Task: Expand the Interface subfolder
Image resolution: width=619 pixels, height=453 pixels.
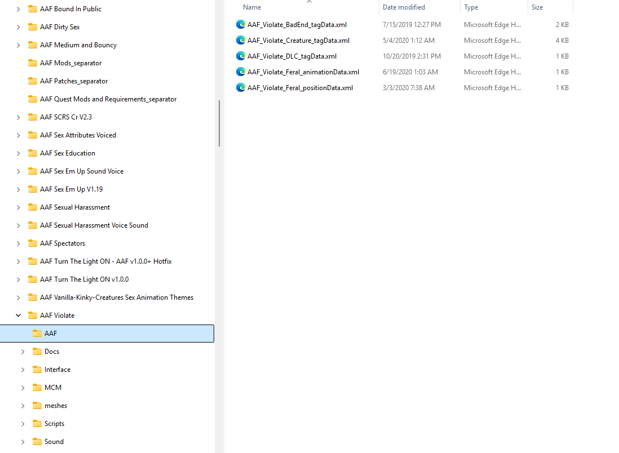Action: click(23, 370)
